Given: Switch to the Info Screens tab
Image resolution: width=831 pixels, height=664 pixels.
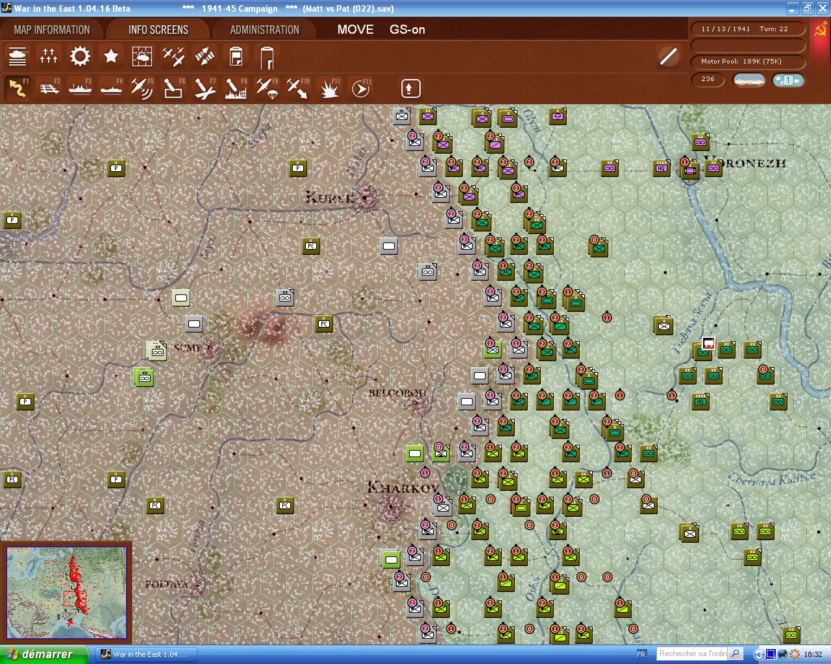Looking at the screenshot, I should [x=158, y=30].
